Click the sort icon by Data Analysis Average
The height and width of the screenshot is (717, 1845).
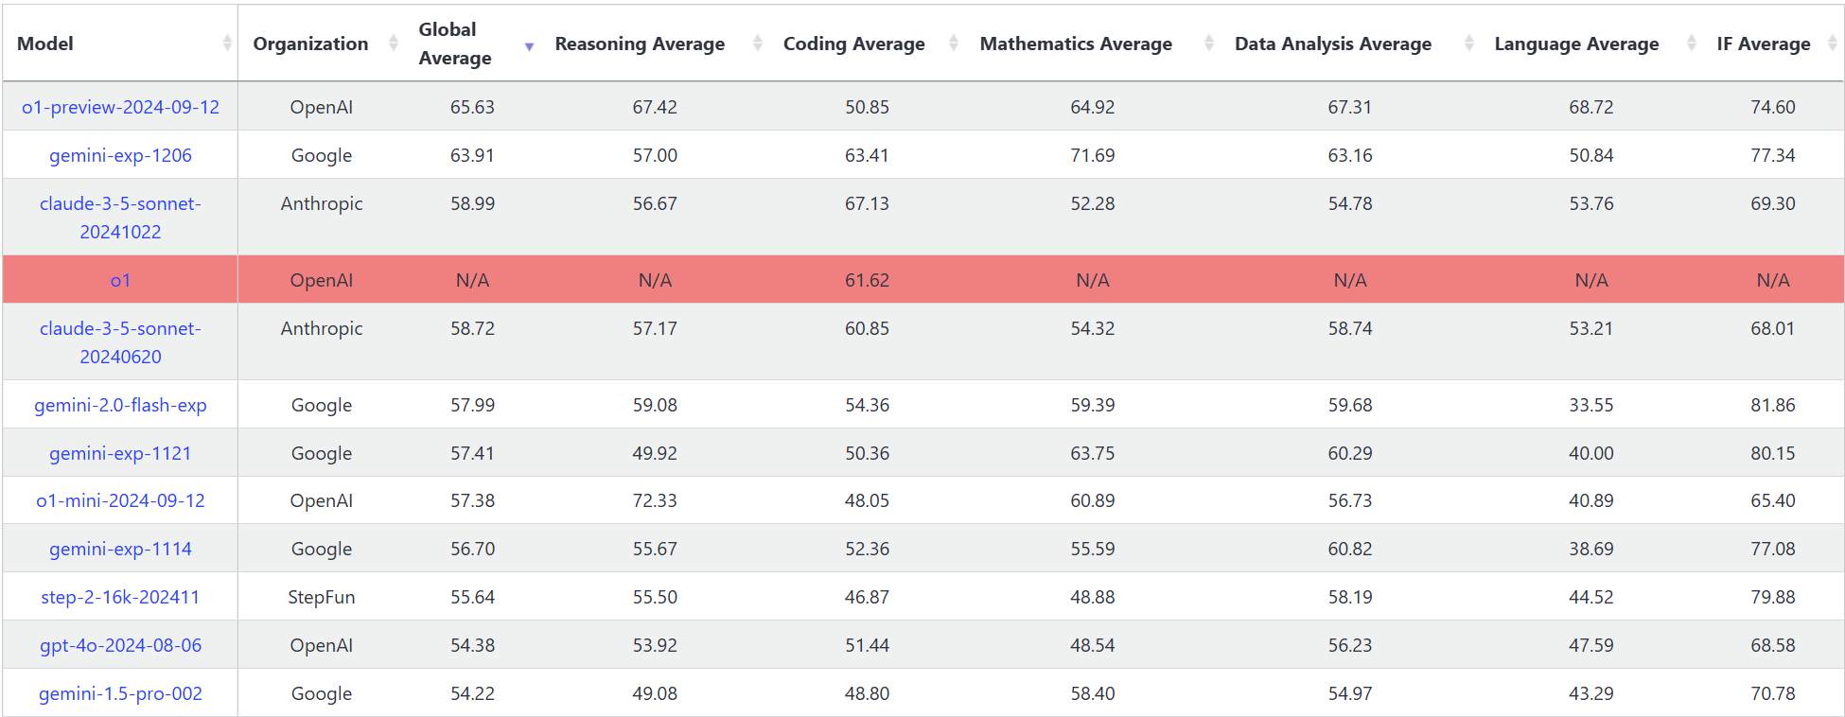point(1468,44)
